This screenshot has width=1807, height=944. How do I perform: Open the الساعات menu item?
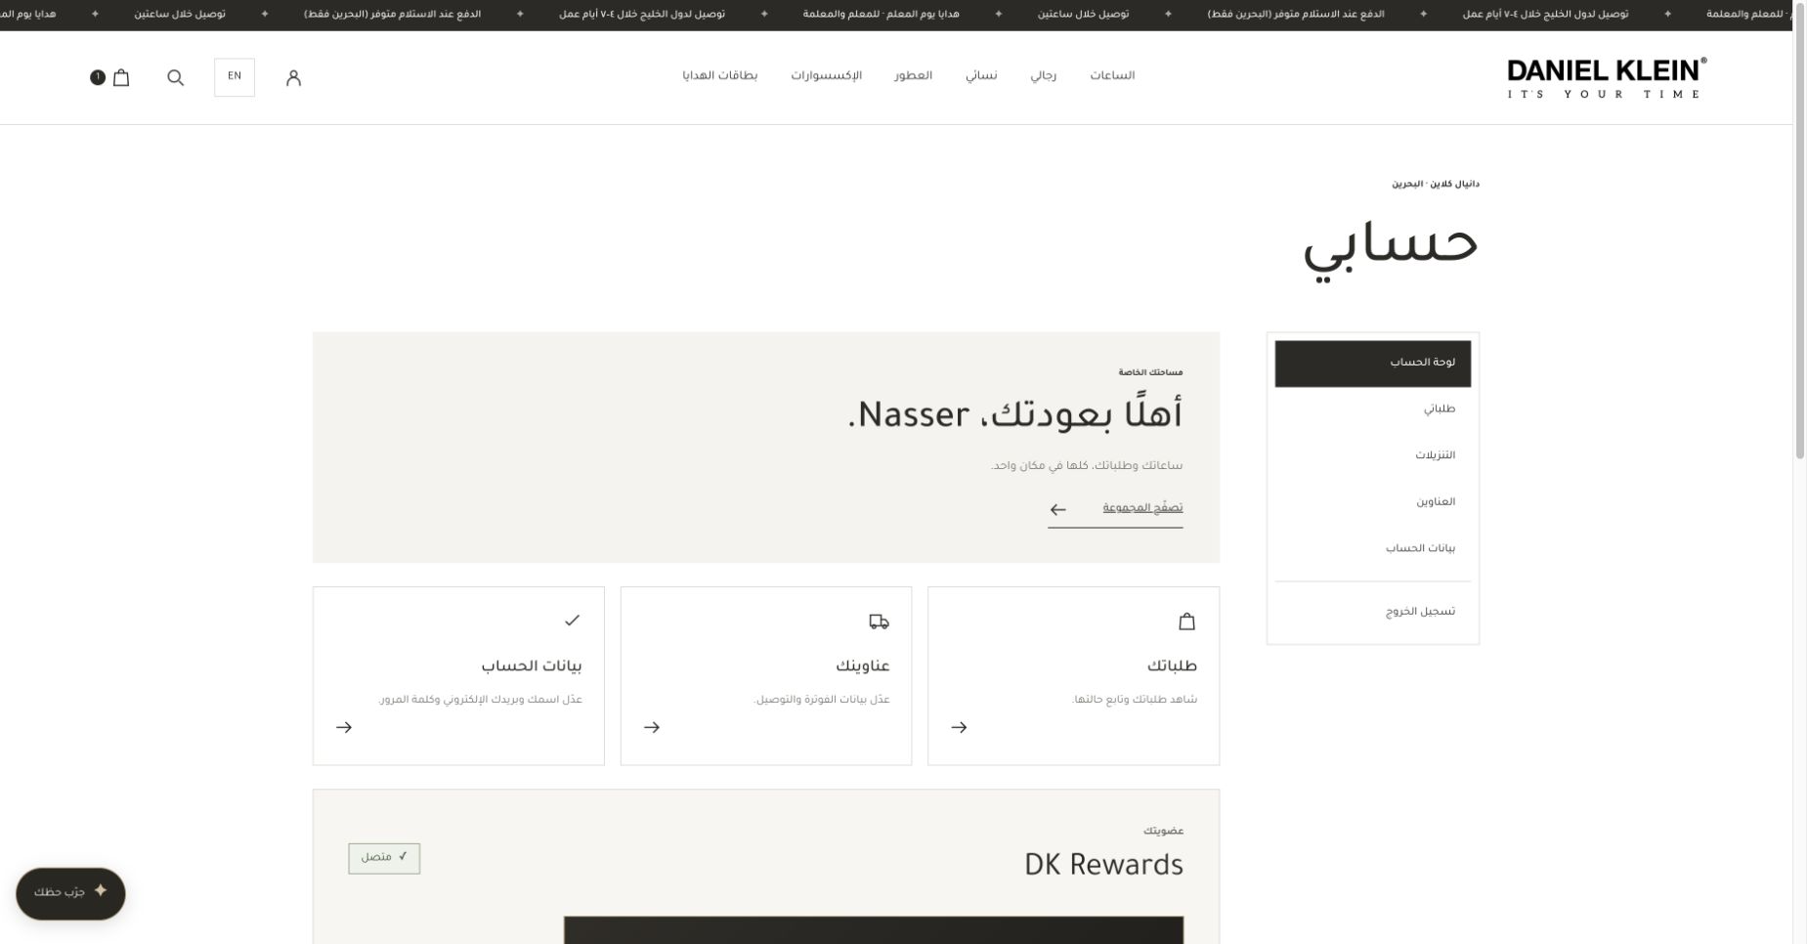1112,76
